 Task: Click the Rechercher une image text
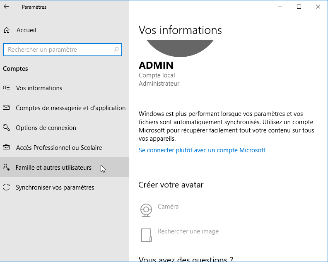188,231
